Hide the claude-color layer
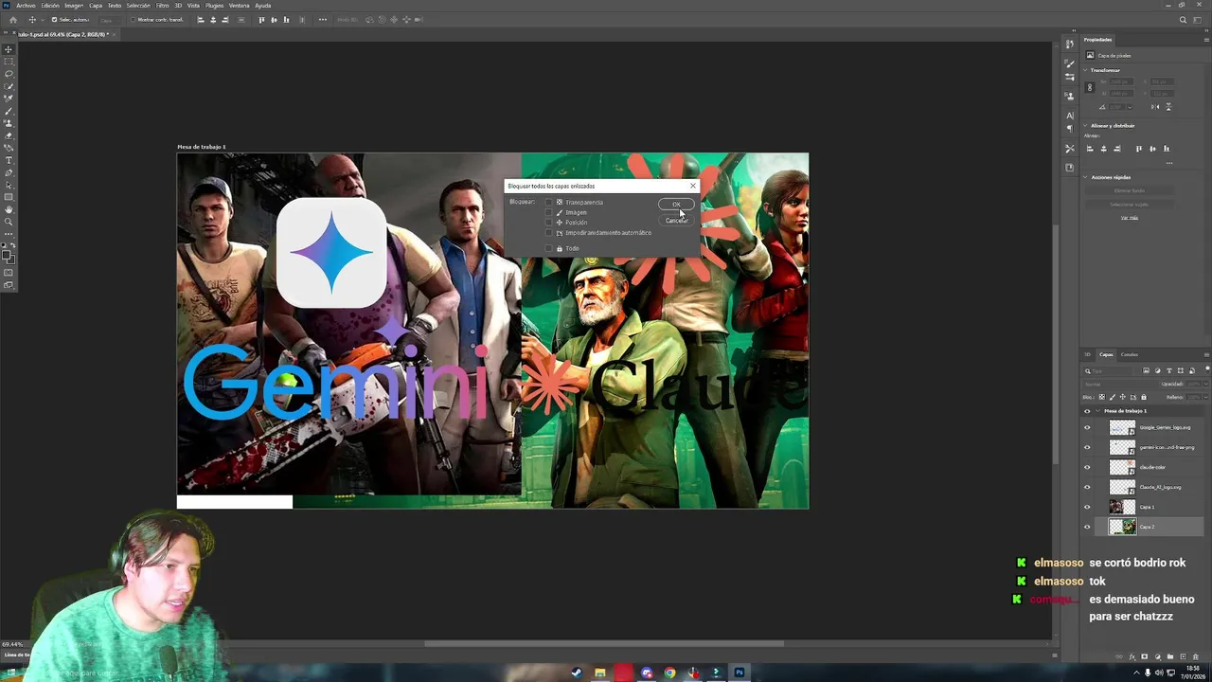Image resolution: width=1212 pixels, height=682 pixels. point(1087,467)
